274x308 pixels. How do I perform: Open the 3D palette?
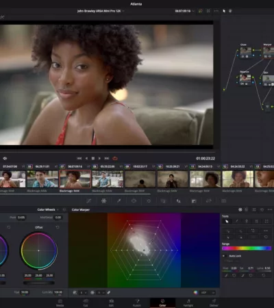pos(224,201)
